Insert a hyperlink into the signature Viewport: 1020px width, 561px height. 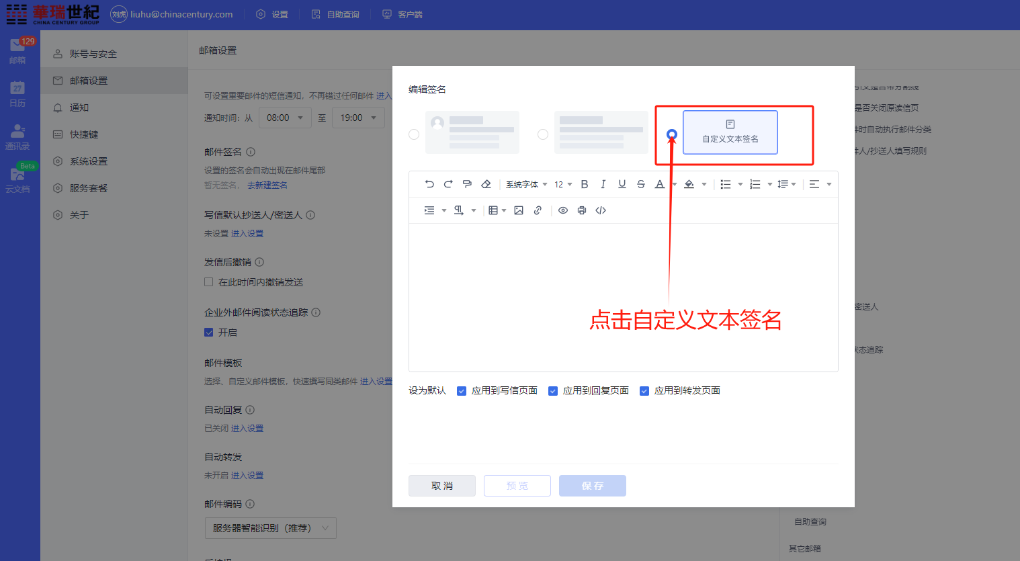tap(538, 210)
